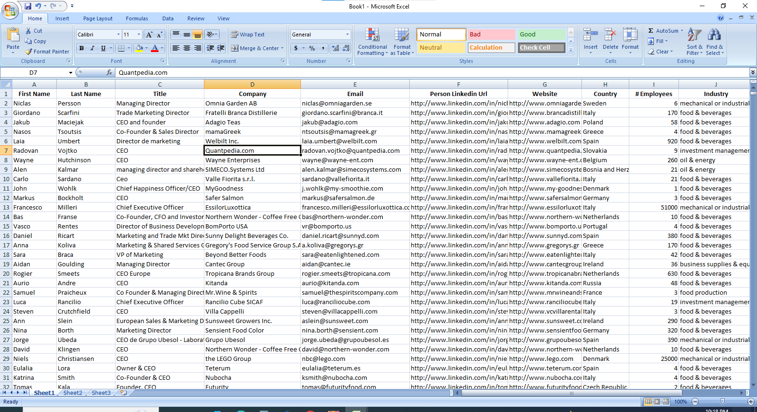Open the Fill dropdown
Screen dimensions: 757x412
pos(658,41)
